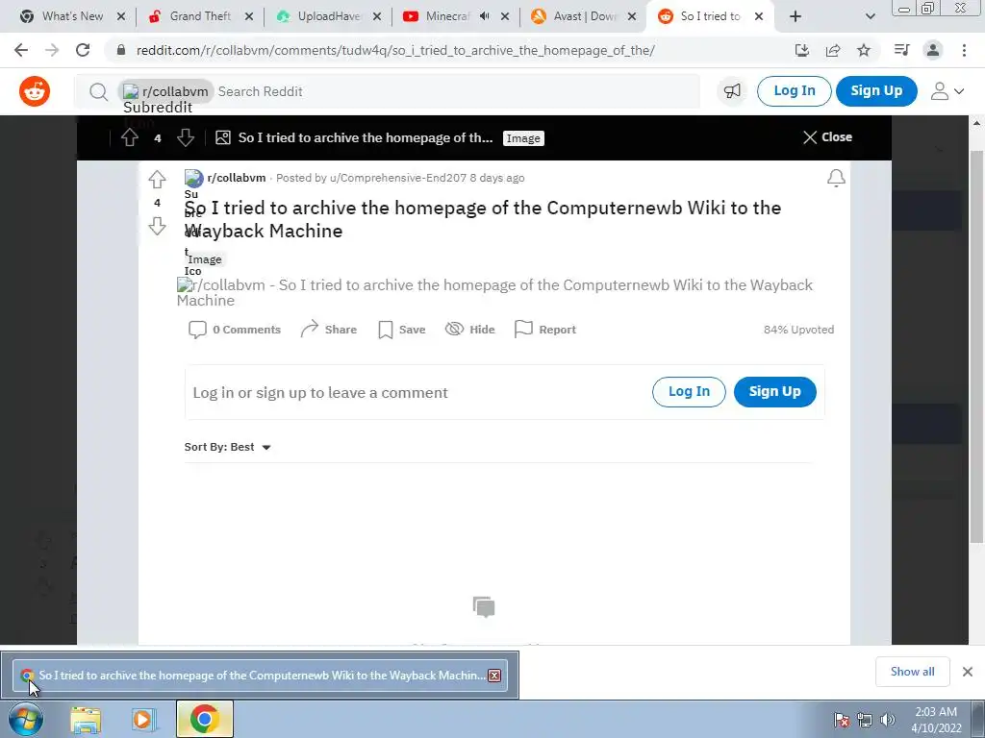This screenshot has width=985, height=738.
Task: Reload the page
Action: 83,50
